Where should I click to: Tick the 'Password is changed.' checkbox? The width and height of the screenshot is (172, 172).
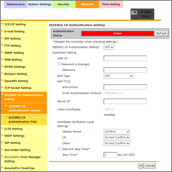pyautogui.click(x=60, y=64)
